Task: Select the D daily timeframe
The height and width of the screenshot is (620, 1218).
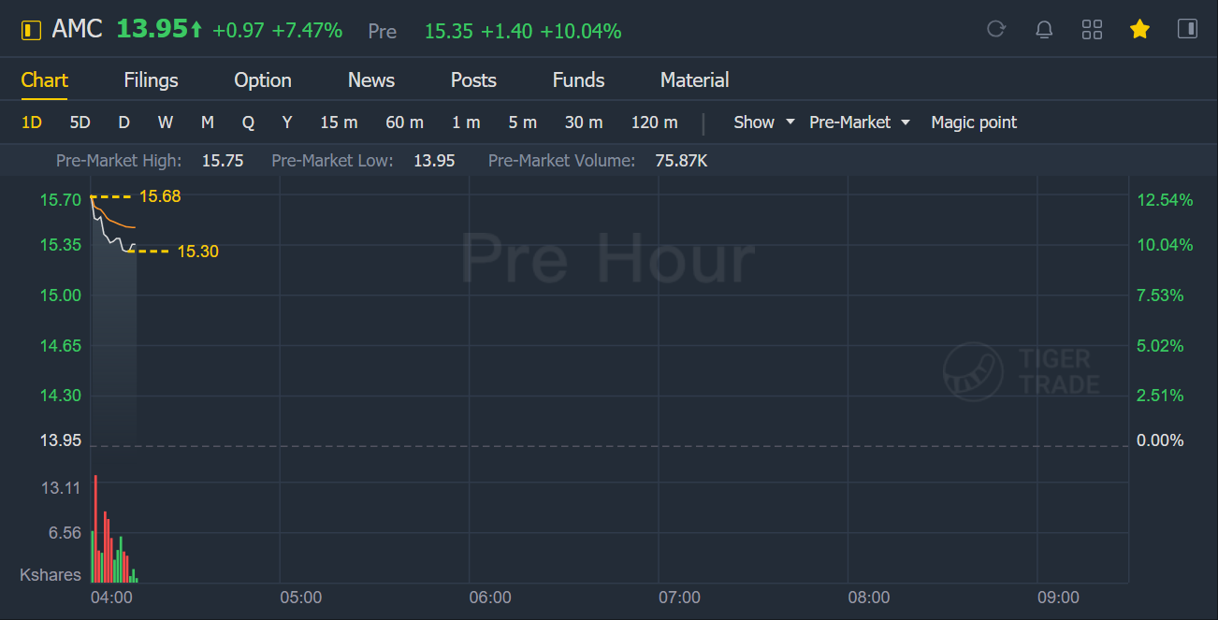Action: click(123, 123)
